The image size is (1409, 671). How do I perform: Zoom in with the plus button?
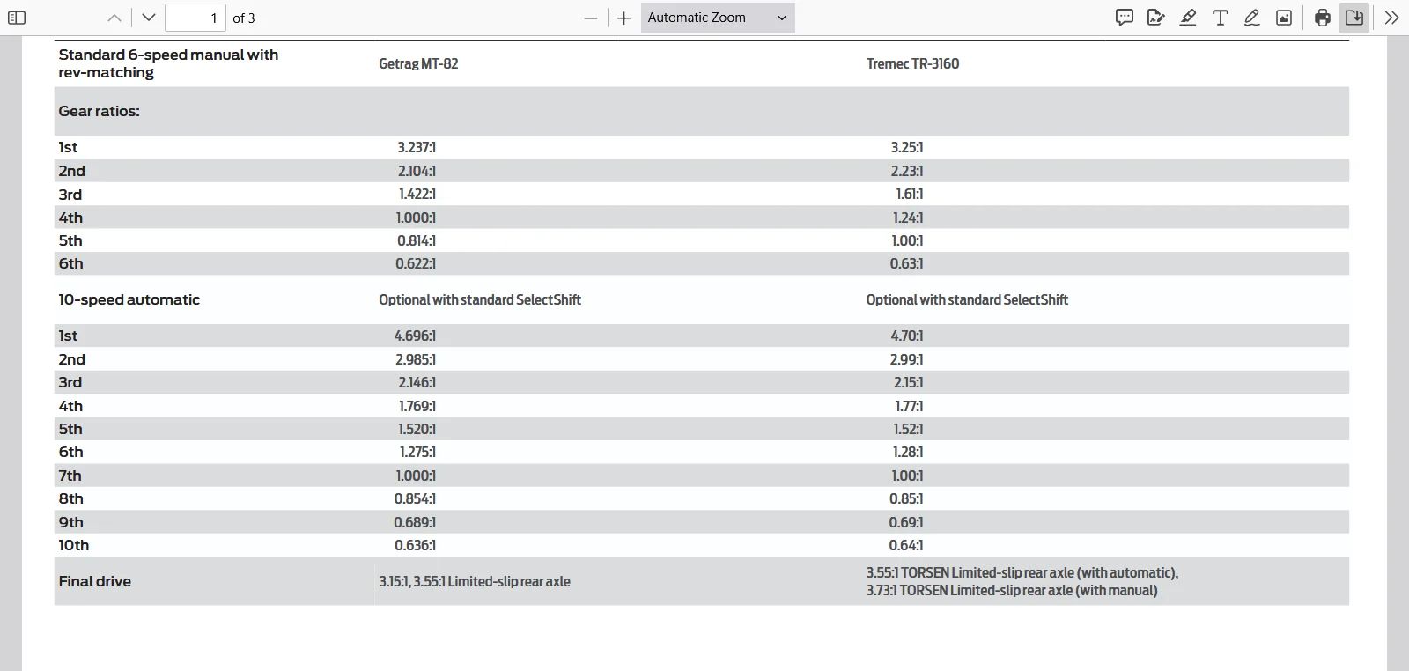click(x=624, y=18)
